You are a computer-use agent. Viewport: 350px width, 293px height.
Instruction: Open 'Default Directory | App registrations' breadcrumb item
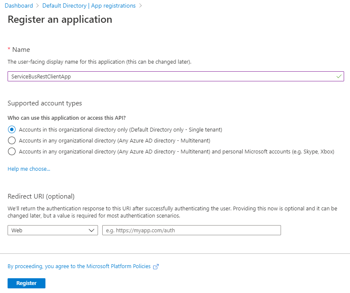89,5
